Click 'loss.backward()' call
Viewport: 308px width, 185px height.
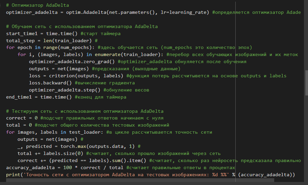point(50,83)
